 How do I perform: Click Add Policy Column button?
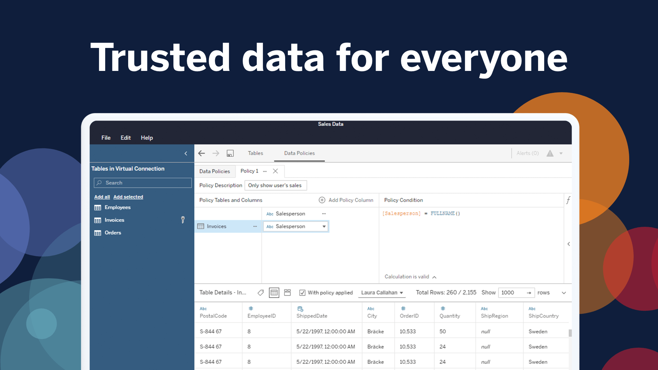pyautogui.click(x=346, y=200)
